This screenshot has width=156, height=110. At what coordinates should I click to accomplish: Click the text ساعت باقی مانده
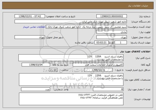tap(84, 43)
